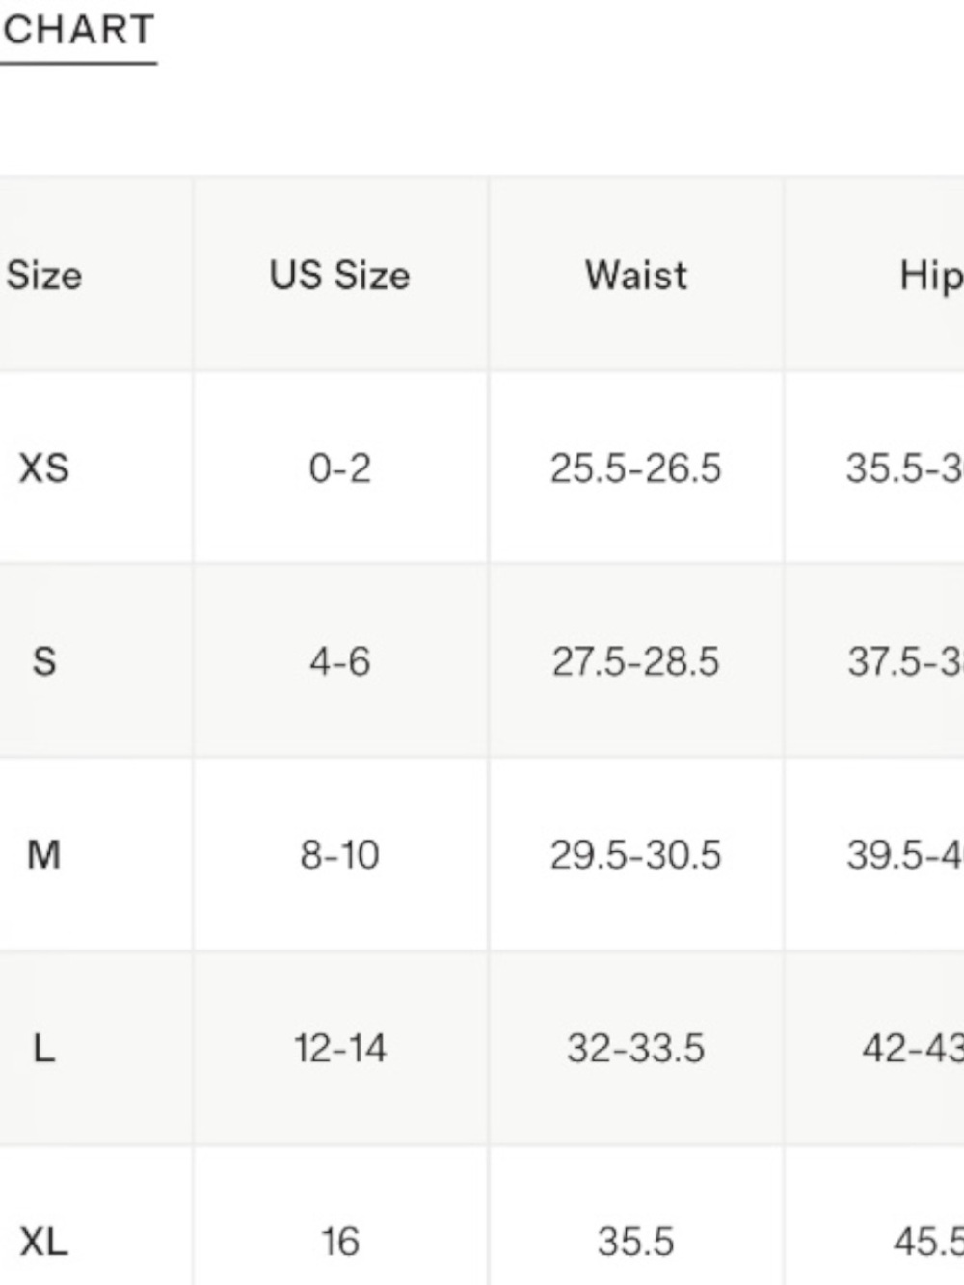Click the Hip column header

coord(931,277)
